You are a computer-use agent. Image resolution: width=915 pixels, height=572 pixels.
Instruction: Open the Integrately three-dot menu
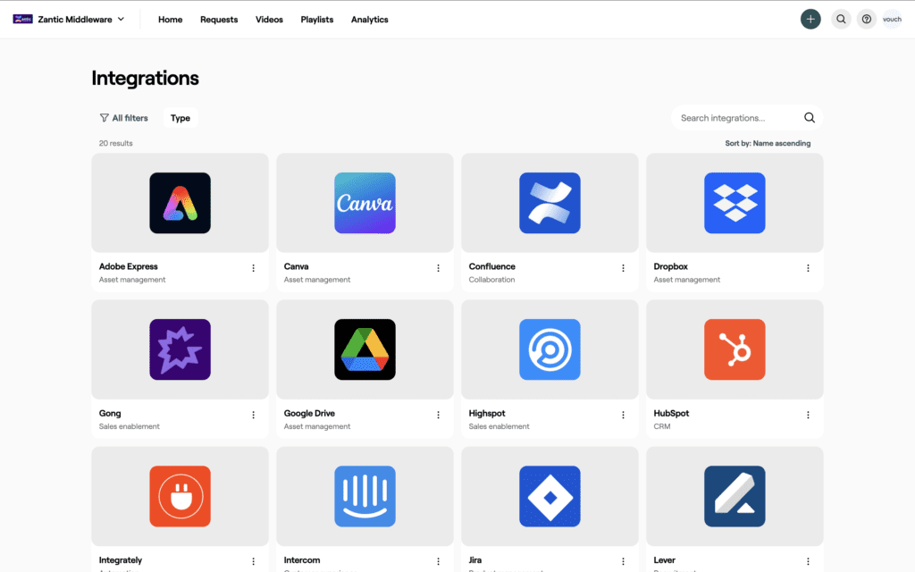(x=253, y=561)
